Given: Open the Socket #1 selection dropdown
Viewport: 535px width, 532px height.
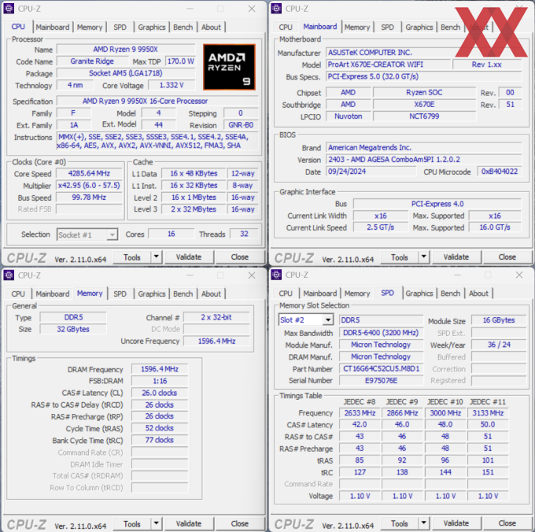Looking at the screenshot, I should [87, 235].
